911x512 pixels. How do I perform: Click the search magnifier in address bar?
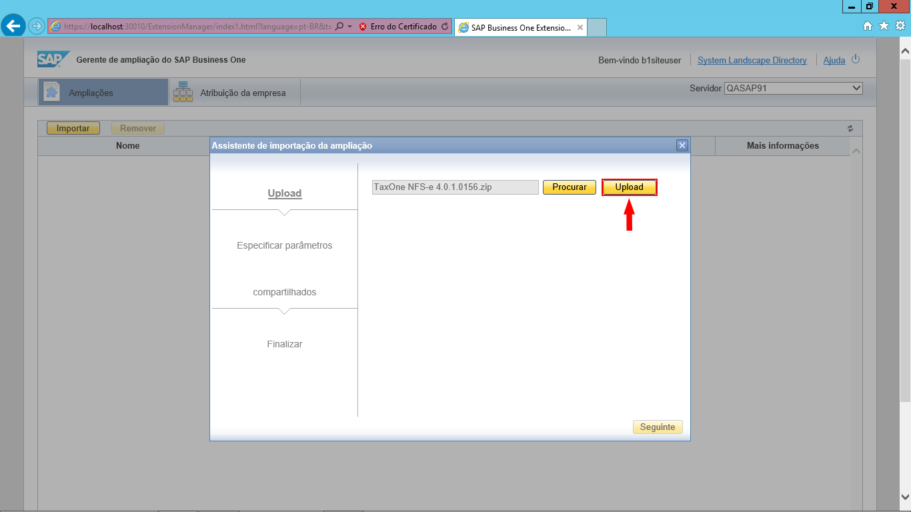click(339, 27)
